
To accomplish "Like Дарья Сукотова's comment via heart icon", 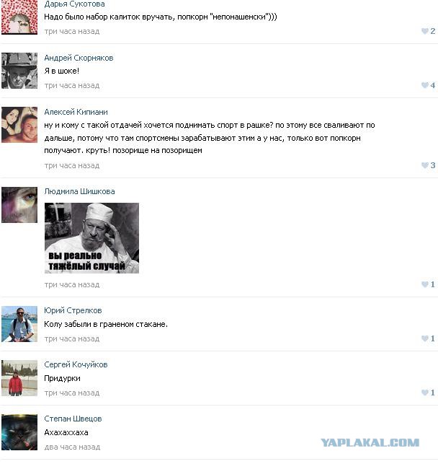I will tap(425, 31).
